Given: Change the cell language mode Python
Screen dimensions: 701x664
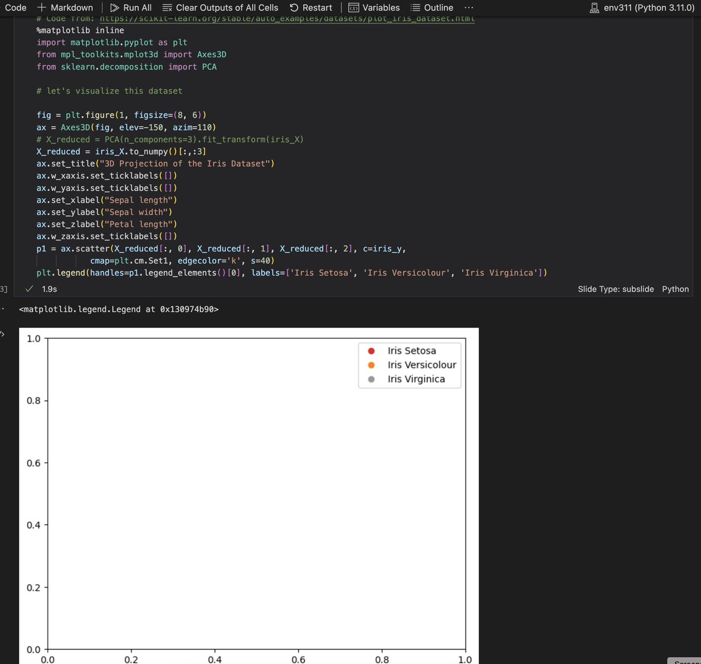Looking at the screenshot, I should (x=675, y=289).
